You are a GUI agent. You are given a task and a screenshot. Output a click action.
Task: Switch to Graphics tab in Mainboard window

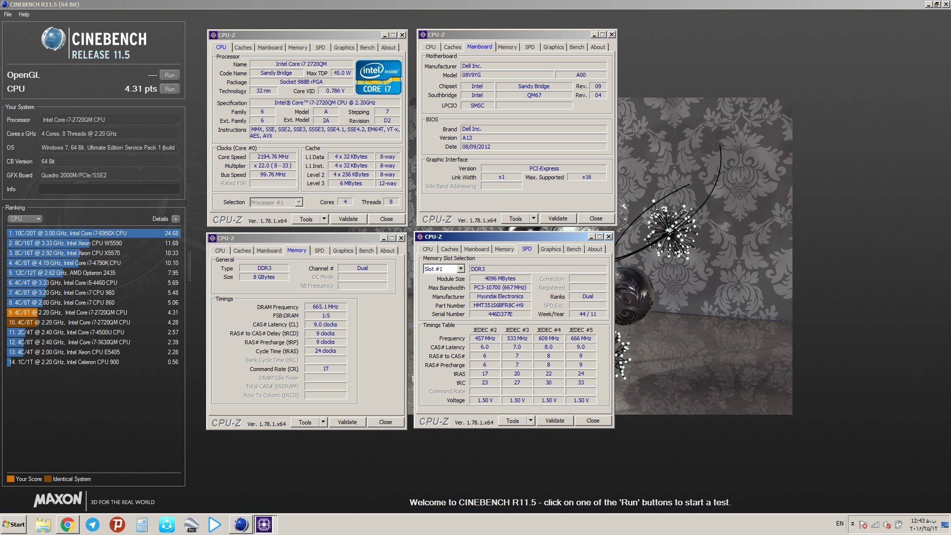pyautogui.click(x=553, y=47)
